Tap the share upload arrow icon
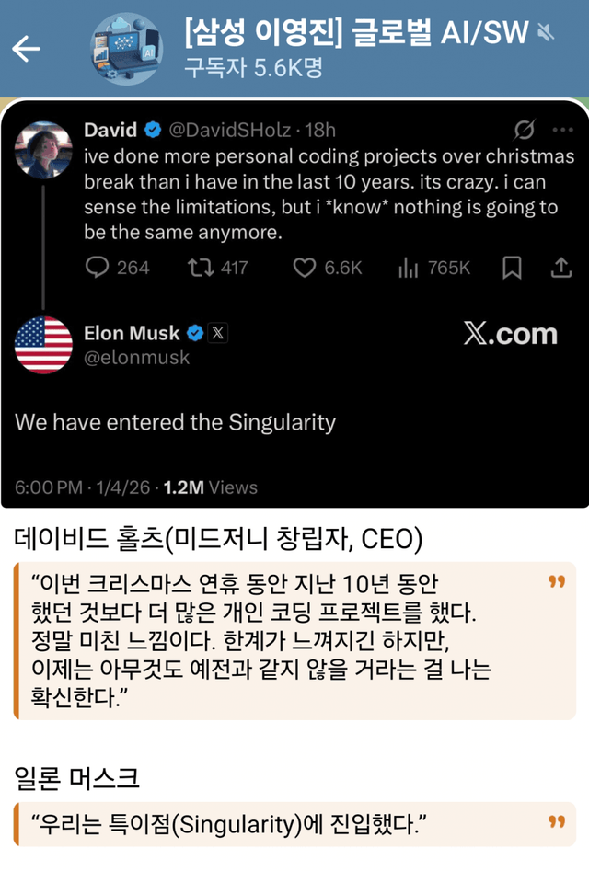589x871 pixels. (x=560, y=268)
